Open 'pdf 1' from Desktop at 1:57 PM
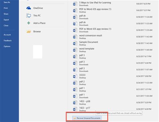The height and width of the screenshot is (122, 159). [x=113, y=89]
